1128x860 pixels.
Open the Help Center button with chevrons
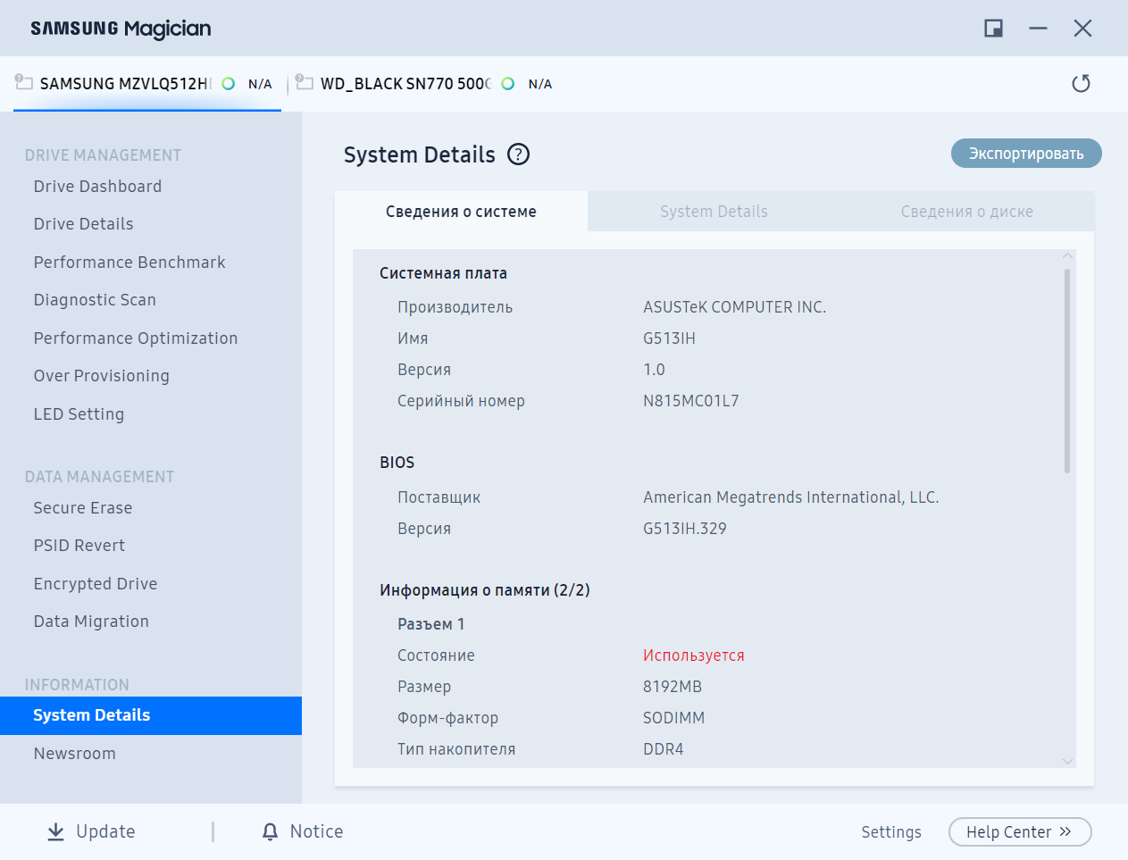(1020, 831)
